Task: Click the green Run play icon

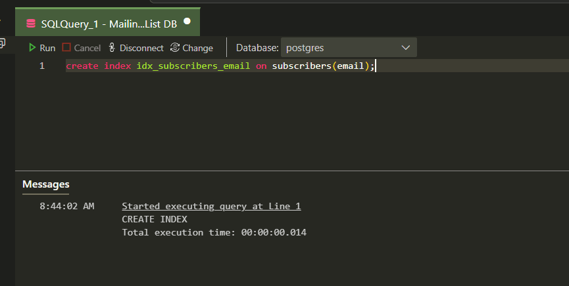Action: [32, 47]
